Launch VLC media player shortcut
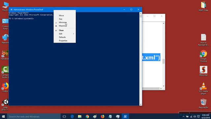 203,89
